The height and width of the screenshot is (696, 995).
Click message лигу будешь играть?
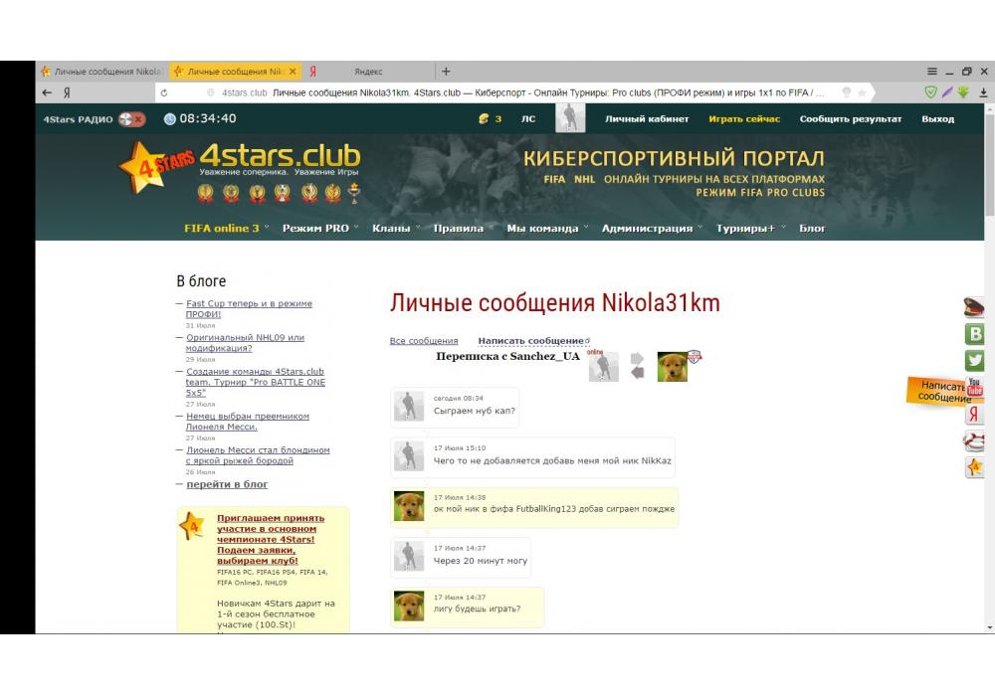(478, 609)
